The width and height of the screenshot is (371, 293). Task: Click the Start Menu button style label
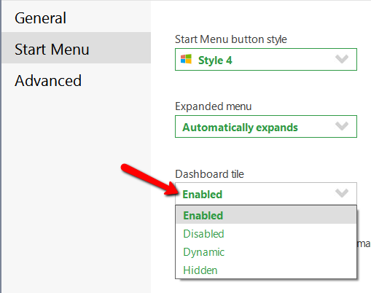point(231,39)
